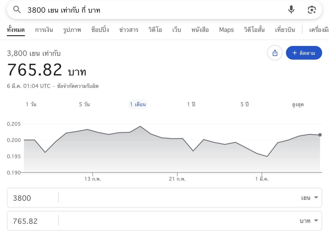Click the 0.205 y-axis value

[x=14, y=124]
